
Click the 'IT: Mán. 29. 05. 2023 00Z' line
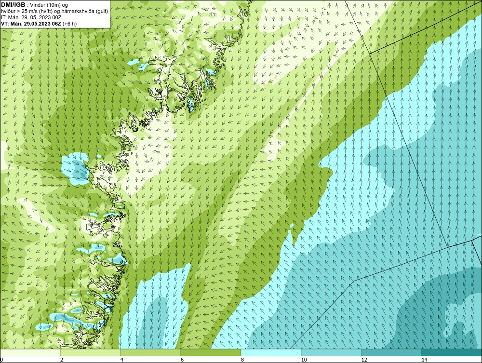[31, 17]
